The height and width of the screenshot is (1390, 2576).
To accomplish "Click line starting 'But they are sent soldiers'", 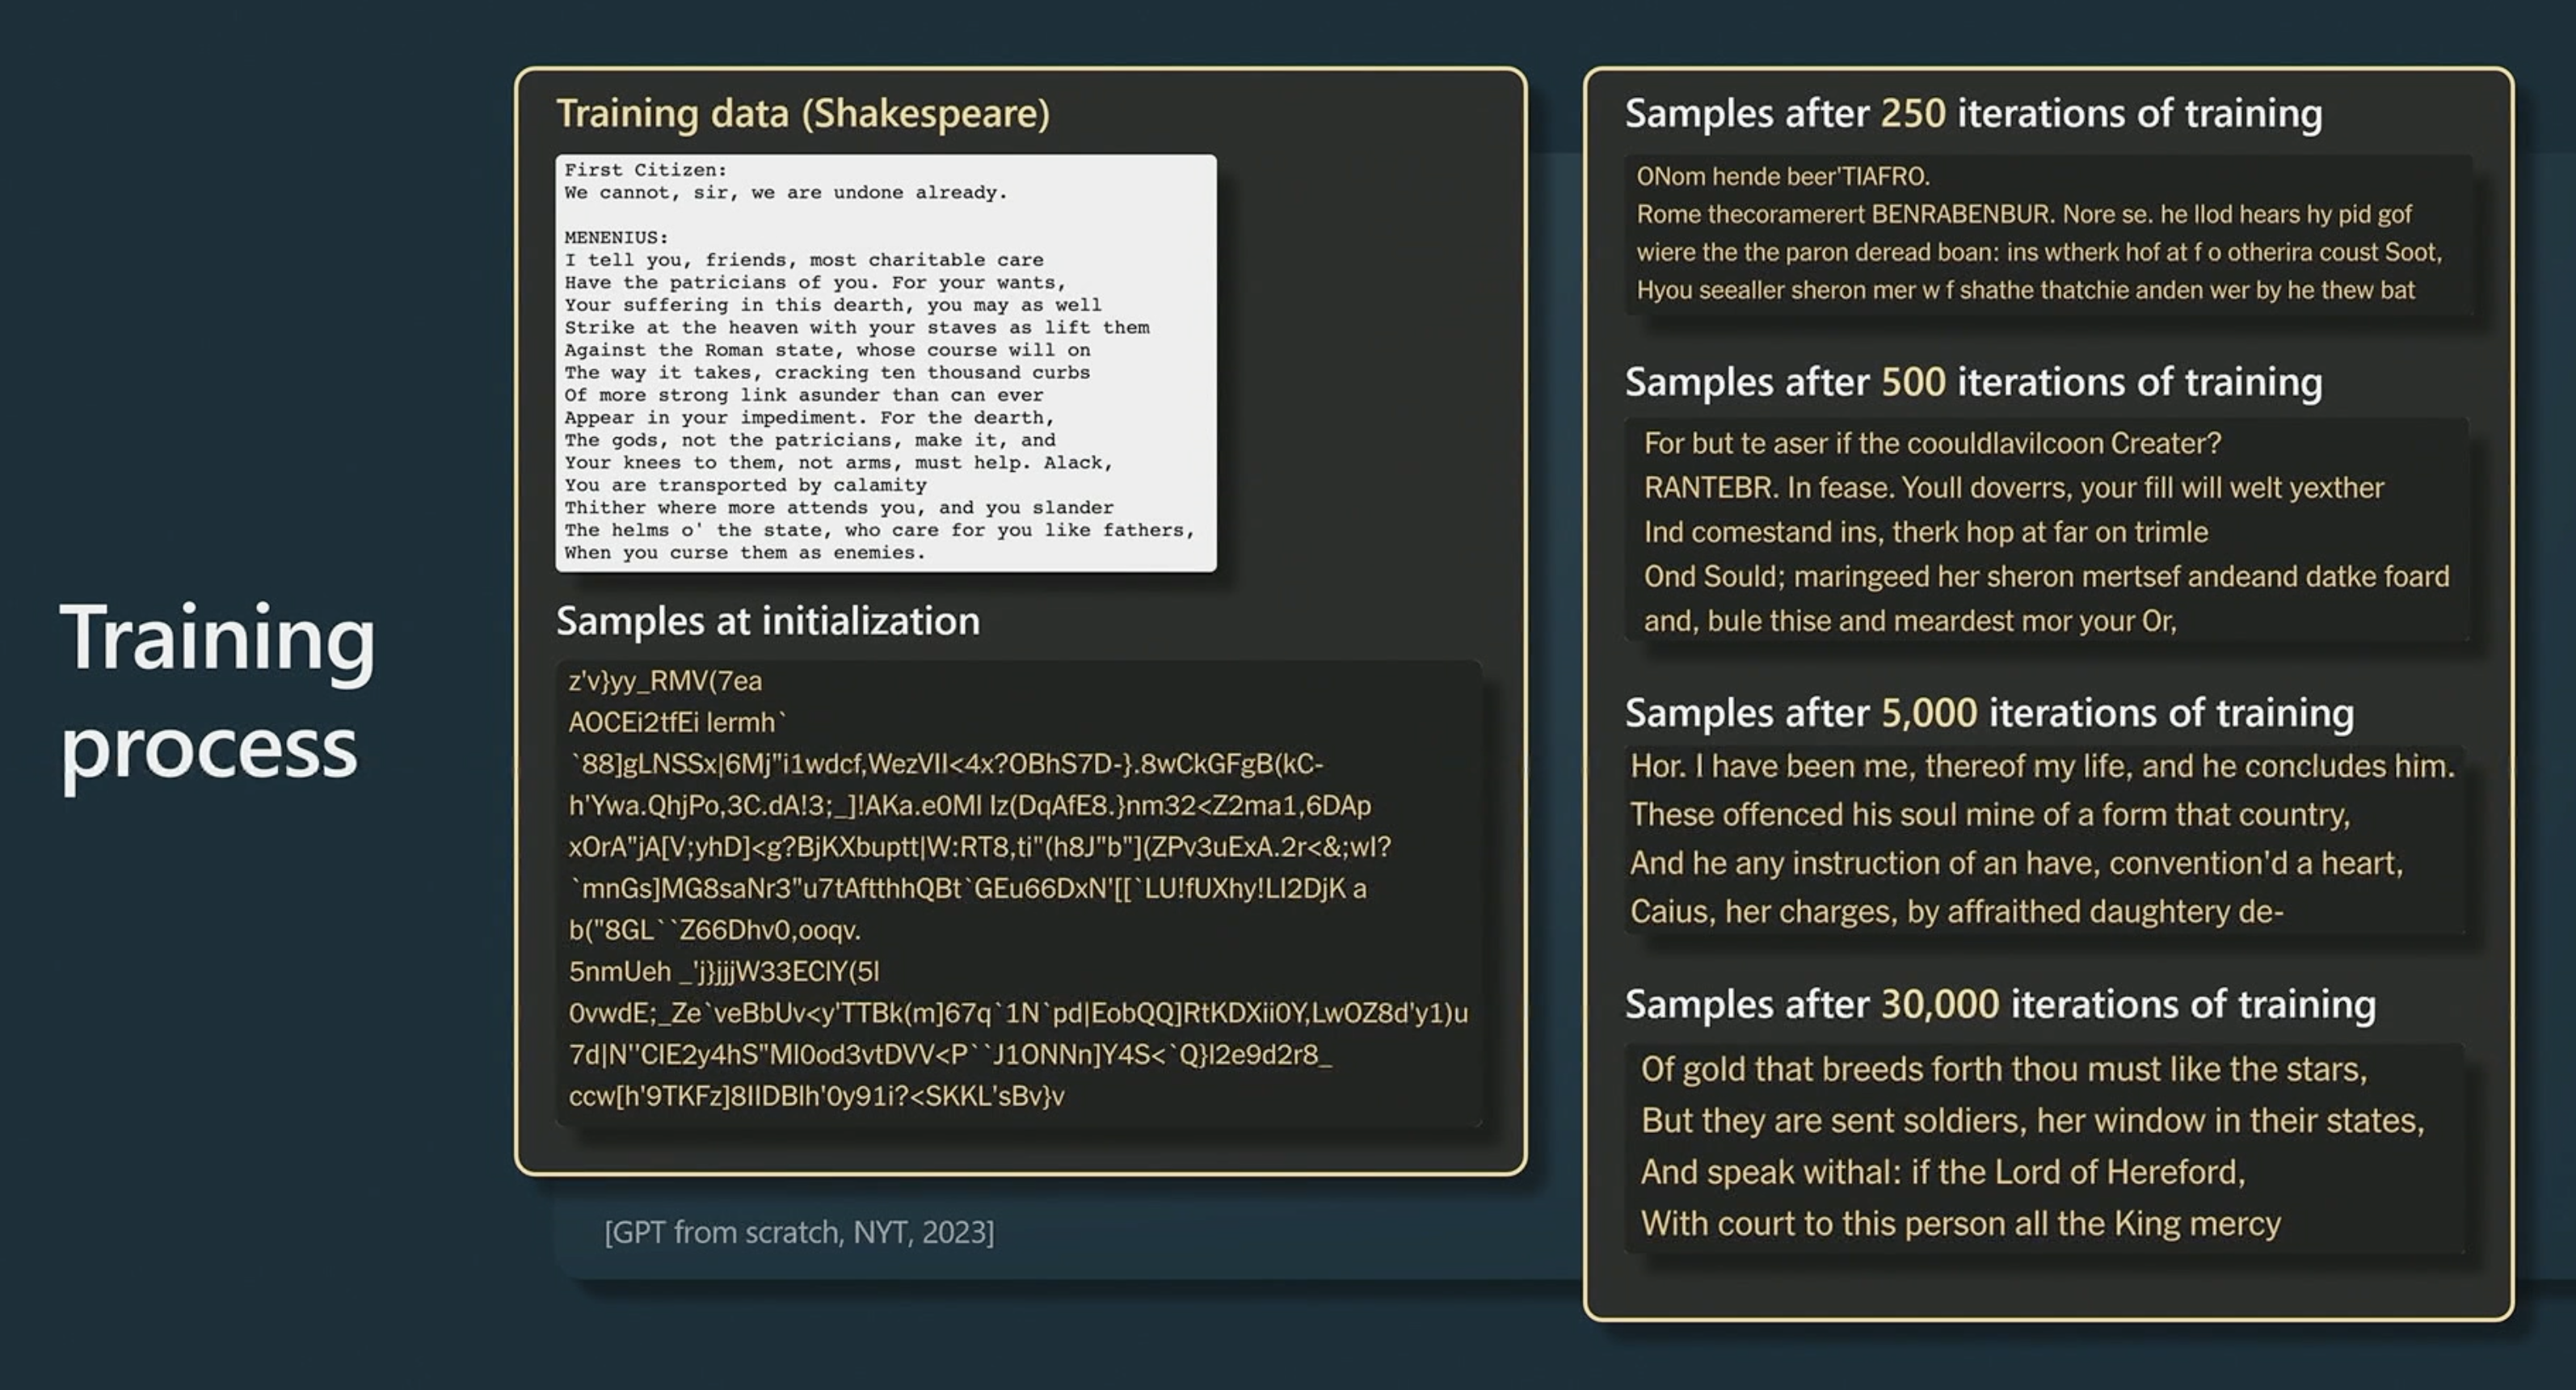I will point(2033,1121).
